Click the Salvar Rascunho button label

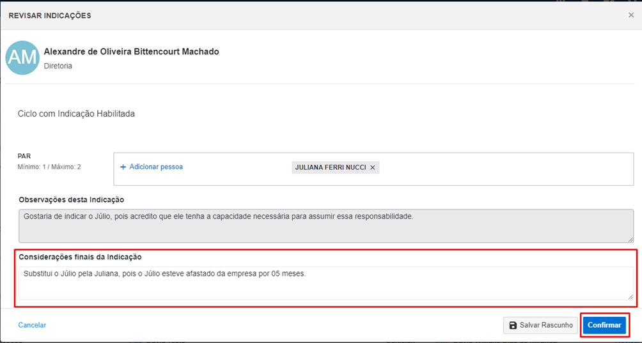546,325
